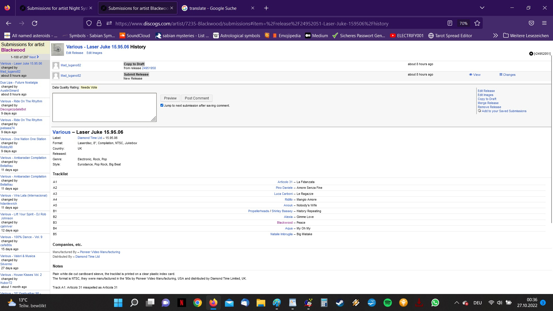Uncheck Jump to next submission checkbox
This screenshot has width=553, height=311.
[x=162, y=105]
